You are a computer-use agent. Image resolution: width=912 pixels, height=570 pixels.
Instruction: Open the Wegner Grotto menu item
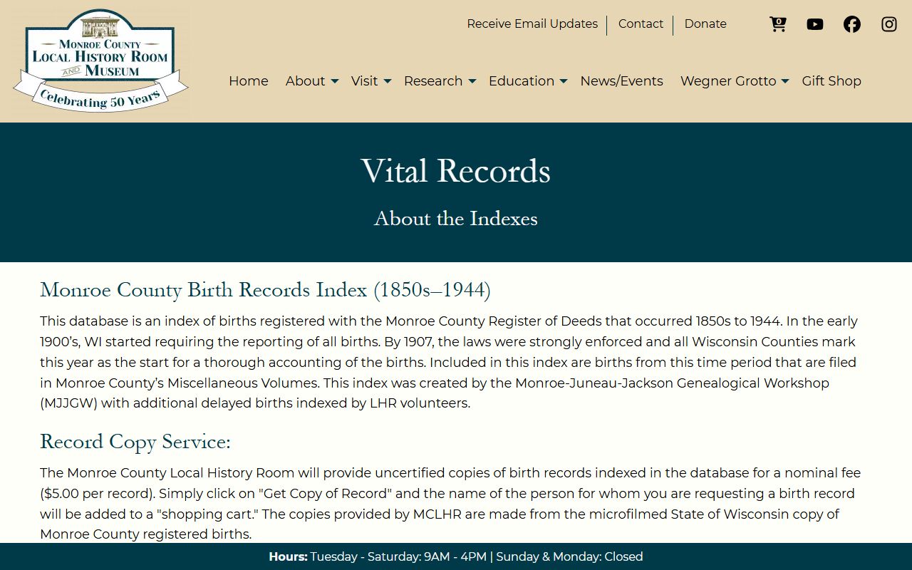(728, 81)
